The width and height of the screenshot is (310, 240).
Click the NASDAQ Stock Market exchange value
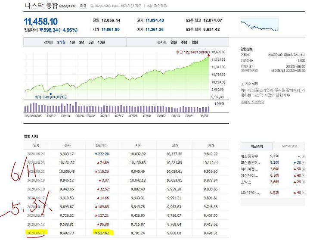coord(287,55)
